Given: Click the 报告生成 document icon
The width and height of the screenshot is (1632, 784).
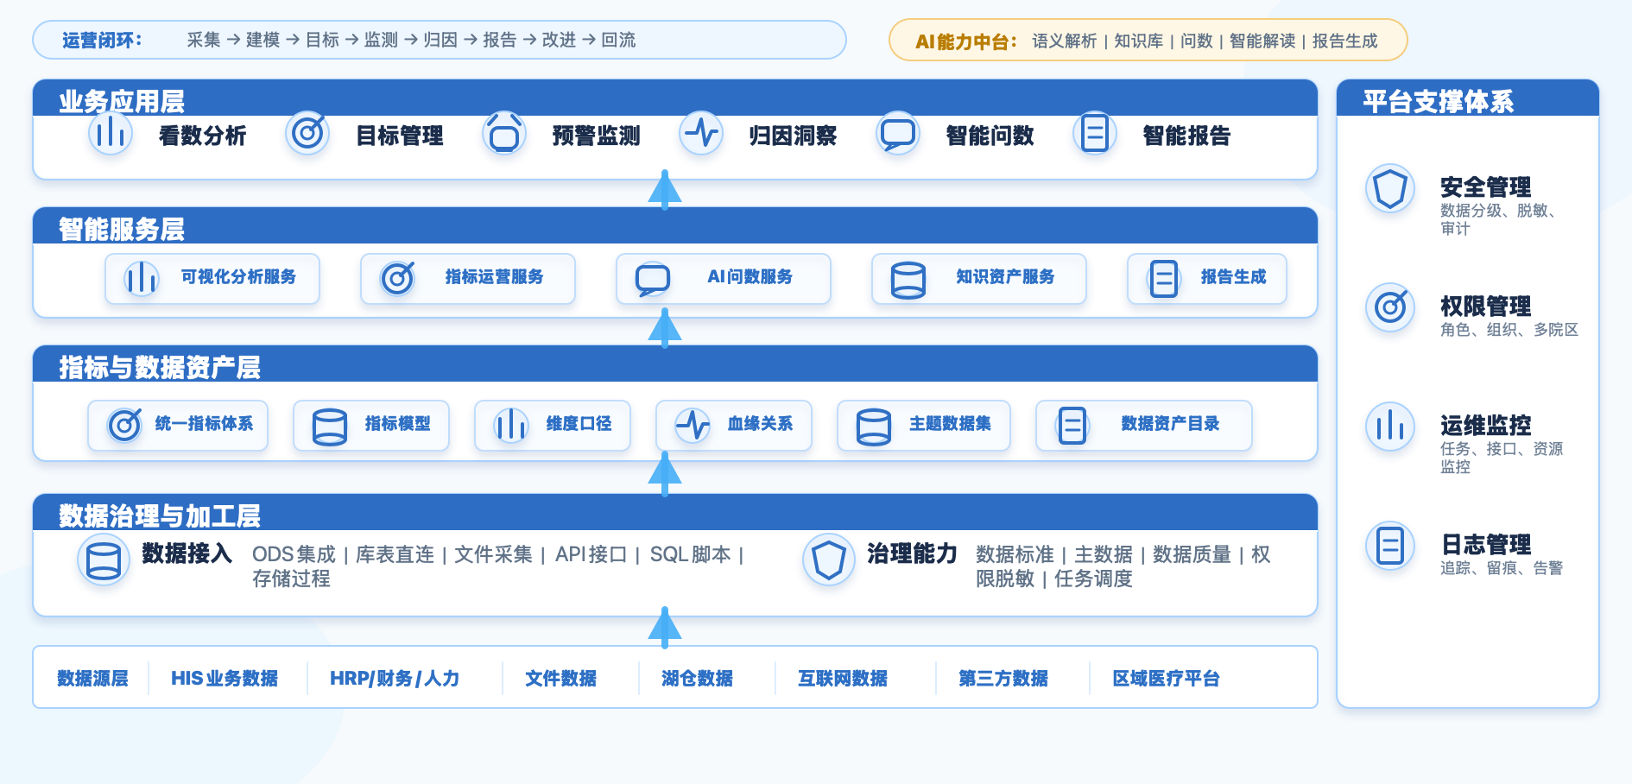Looking at the screenshot, I should 1164,278.
